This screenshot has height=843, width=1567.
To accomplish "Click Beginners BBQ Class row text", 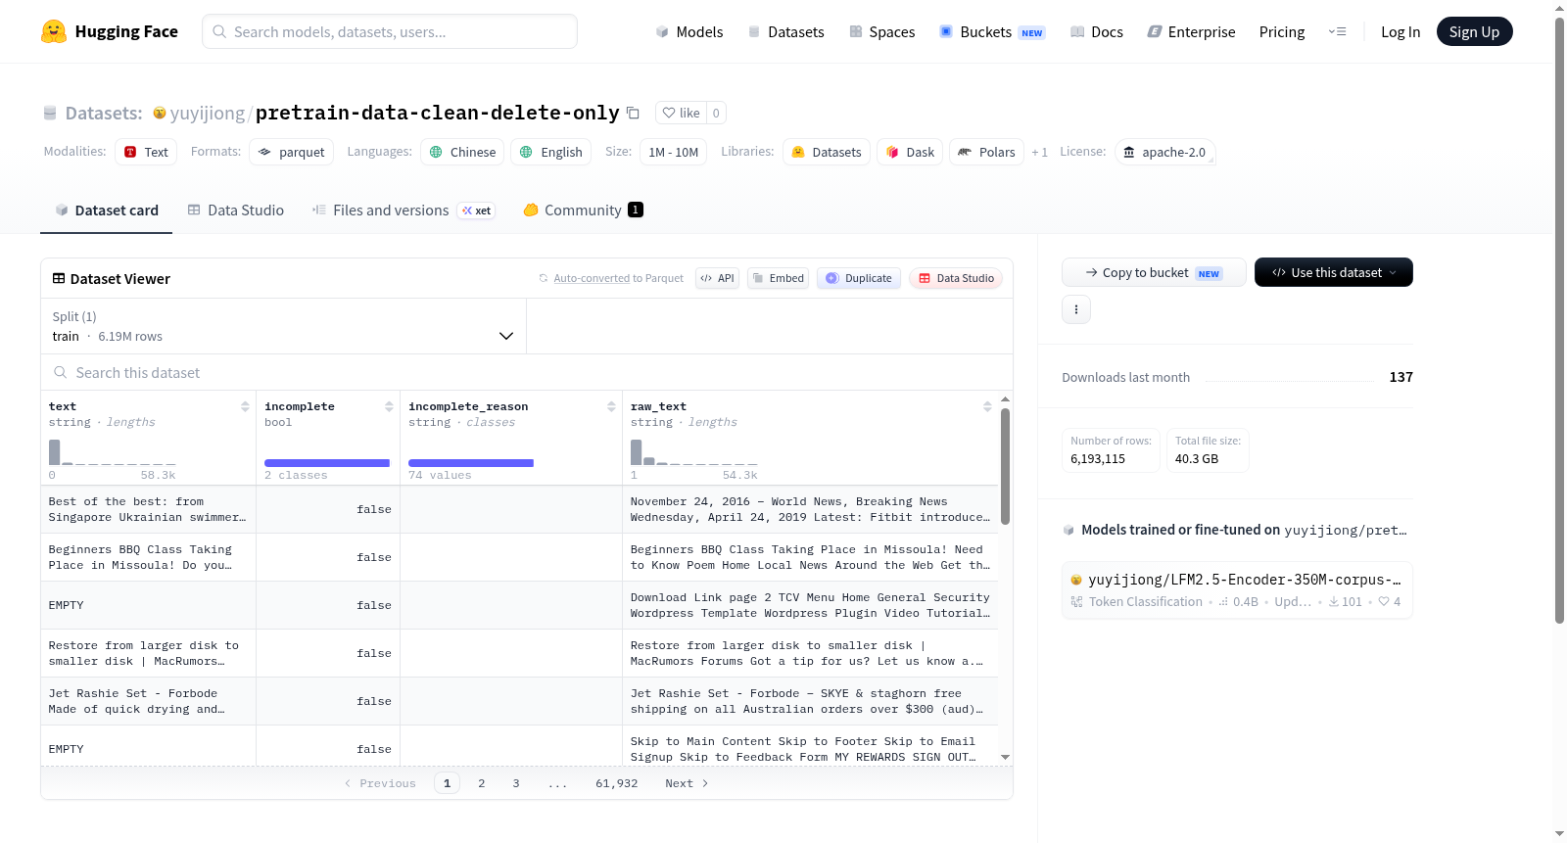I will pos(140,557).
